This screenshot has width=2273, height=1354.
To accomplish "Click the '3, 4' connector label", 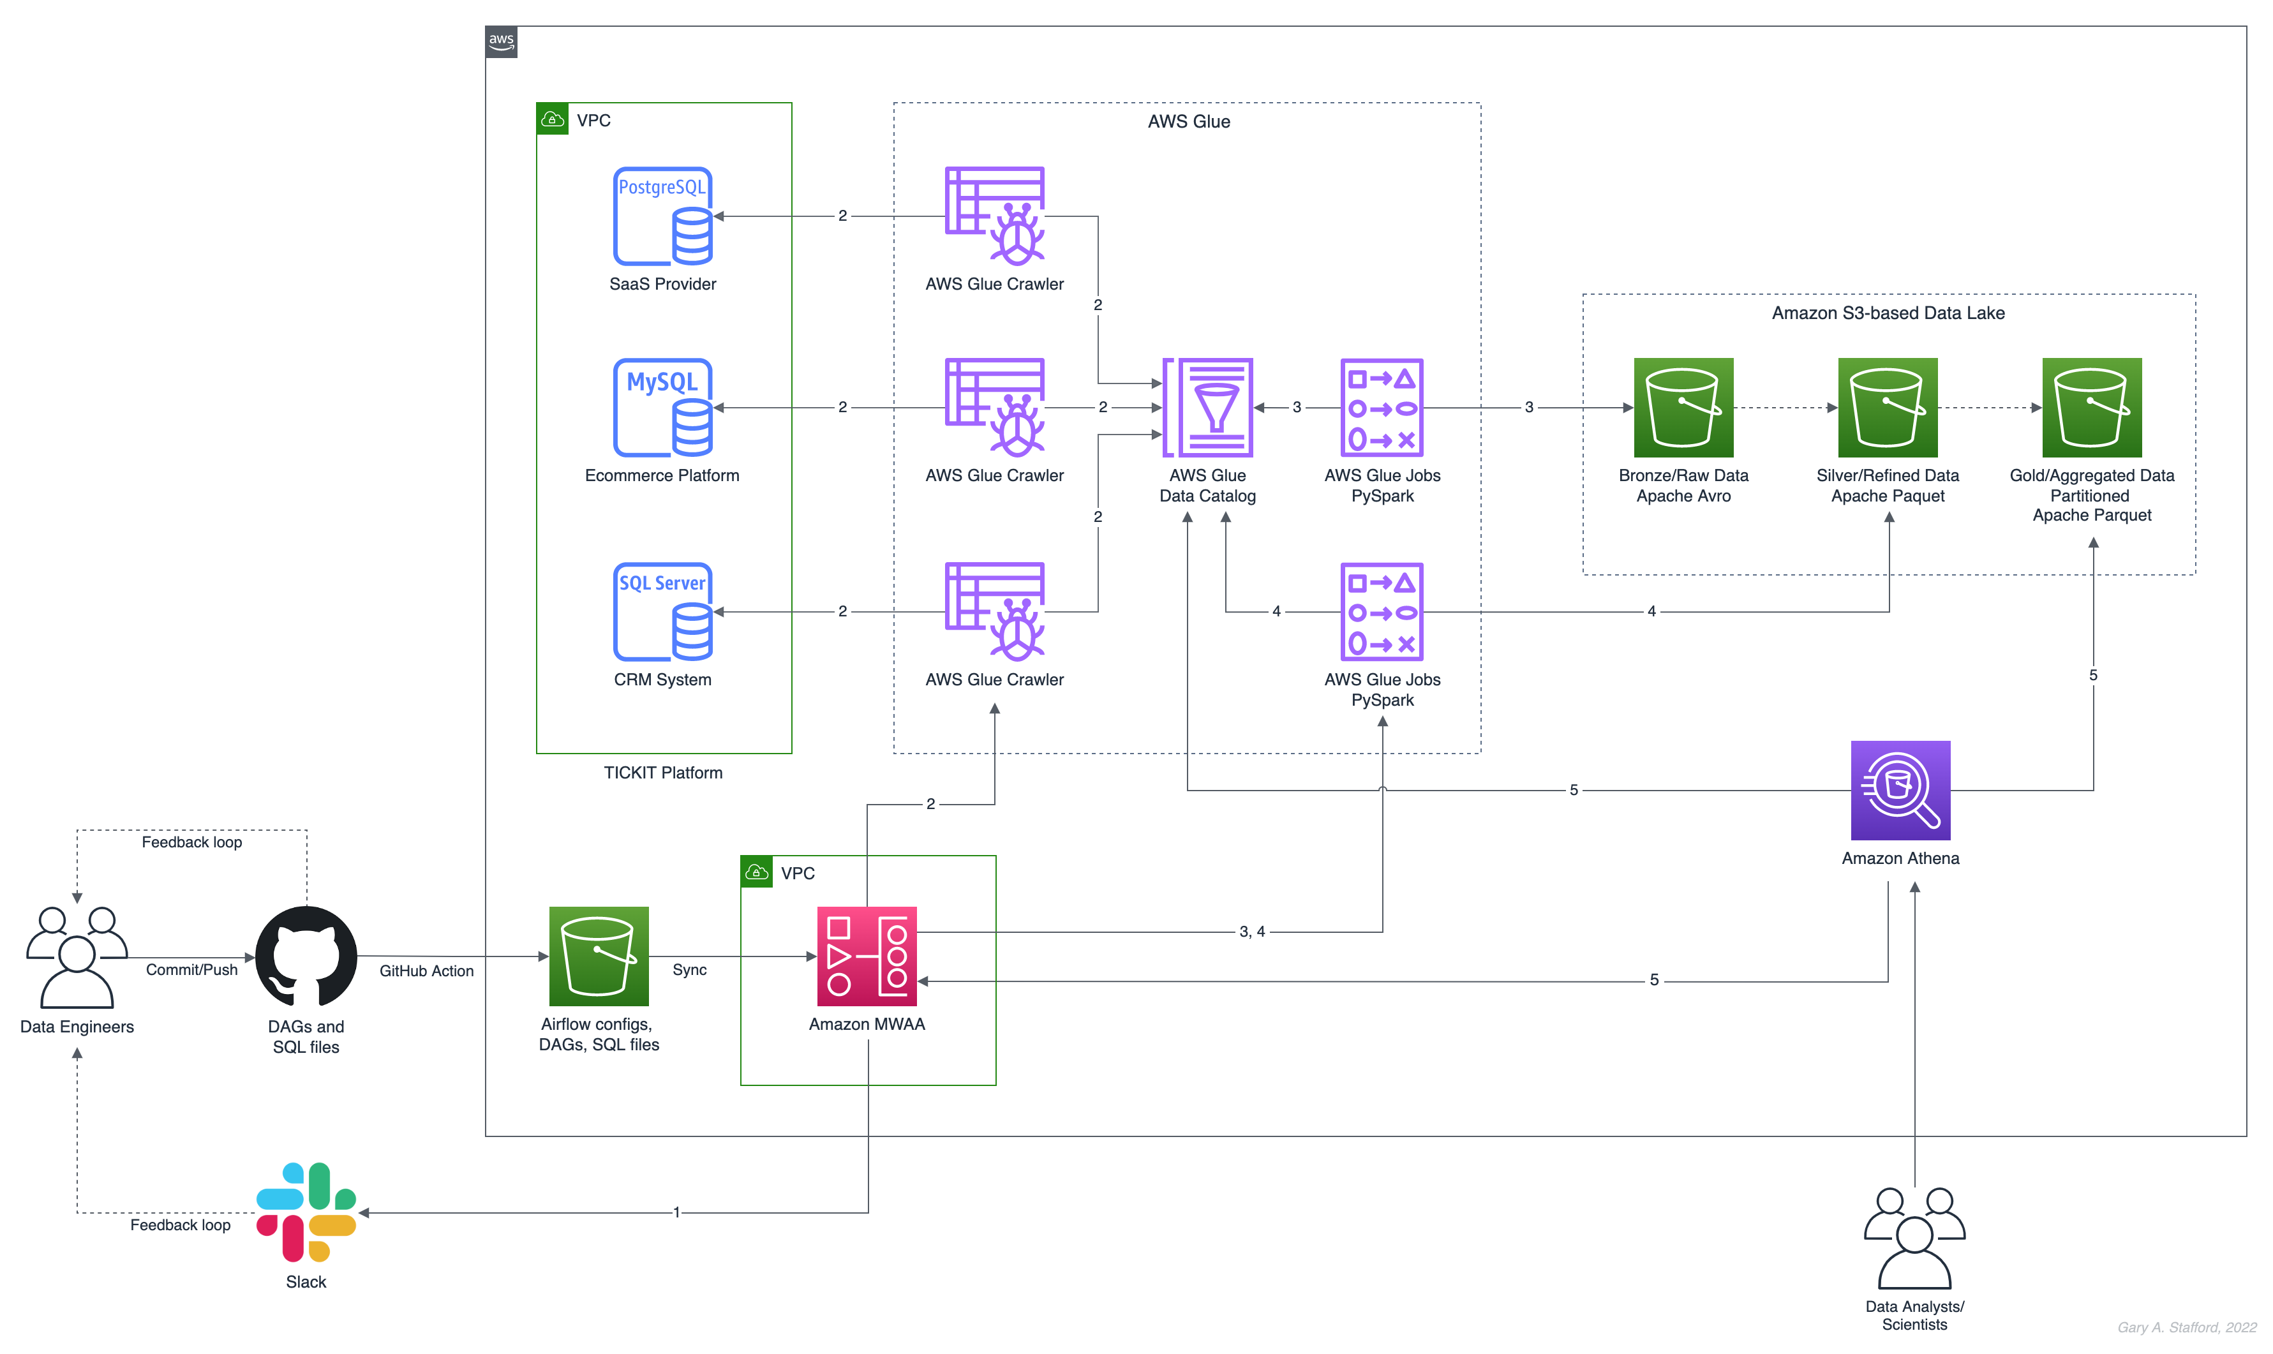I will pos(1252,932).
